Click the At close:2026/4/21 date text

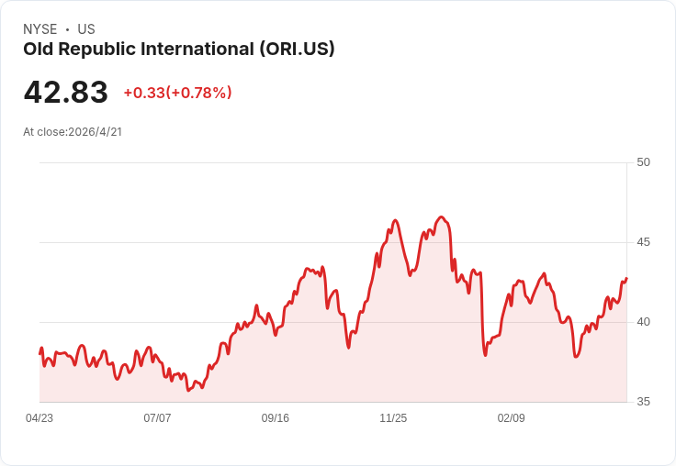click(x=73, y=132)
